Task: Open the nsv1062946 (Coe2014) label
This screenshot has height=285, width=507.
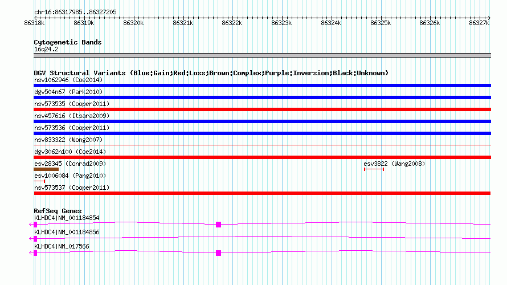Action: click(x=68, y=80)
